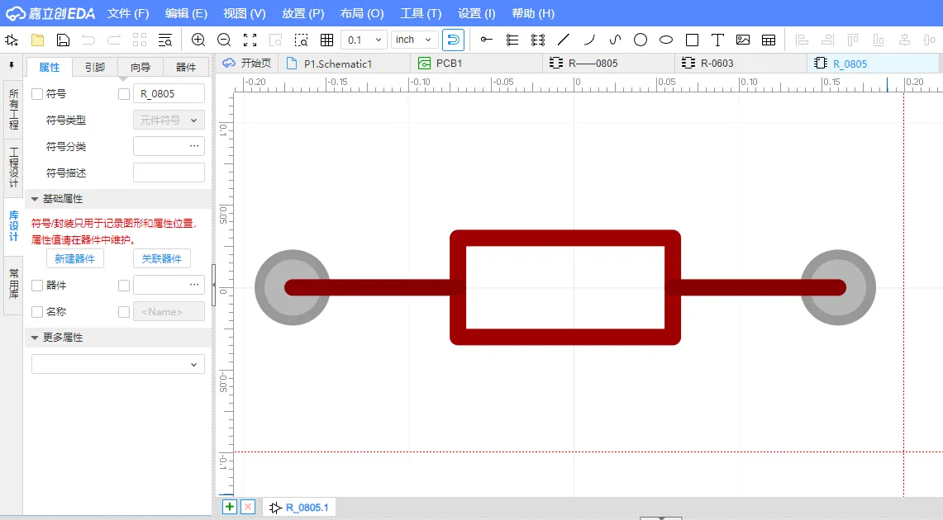Click the new symbol icon in toolbar

click(x=12, y=40)
